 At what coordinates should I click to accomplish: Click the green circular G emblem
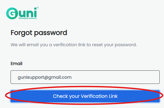(12, 13)
